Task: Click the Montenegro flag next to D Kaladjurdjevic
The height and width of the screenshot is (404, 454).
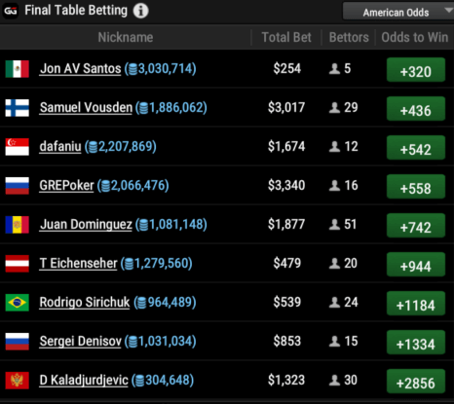Action: pos(18,381)
